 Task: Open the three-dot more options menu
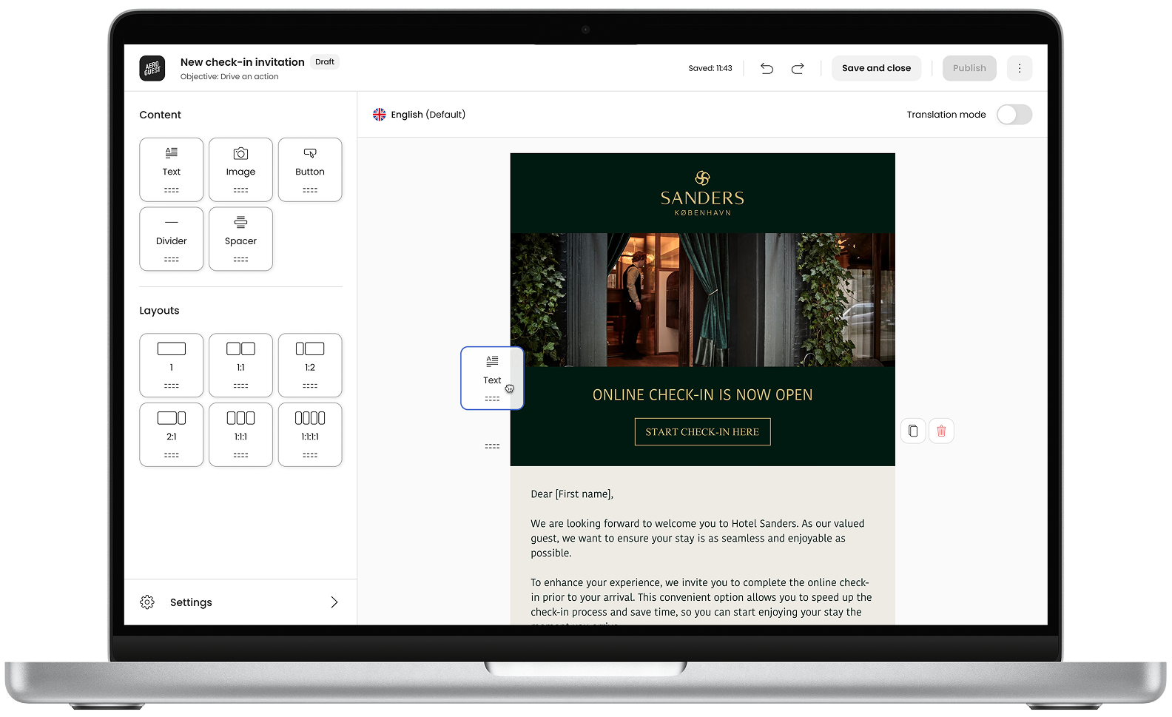(x=1020, y=68)
